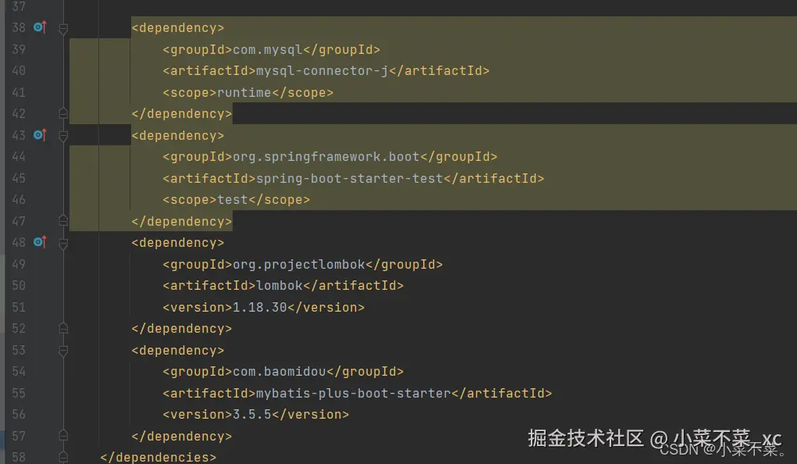Click the com.baomidou groupId text
This screenshot has width=797, height=464.
[279, 371]
